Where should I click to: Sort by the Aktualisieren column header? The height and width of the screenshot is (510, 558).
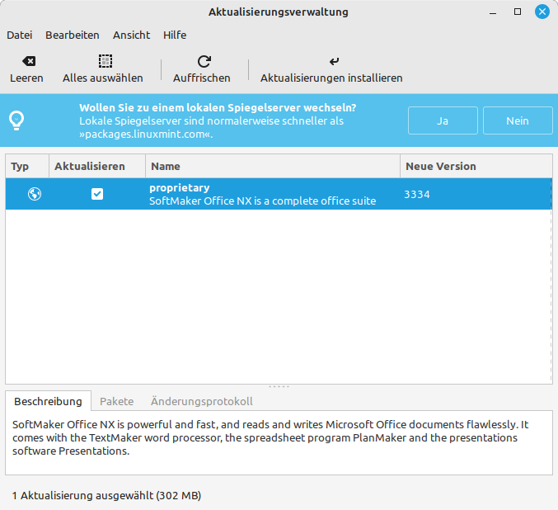tap(97, 166)
